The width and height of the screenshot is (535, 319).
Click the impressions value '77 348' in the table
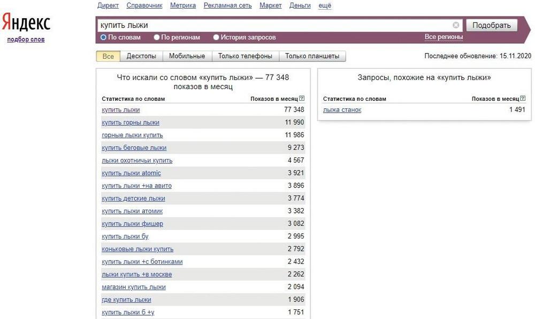point(294,109)
